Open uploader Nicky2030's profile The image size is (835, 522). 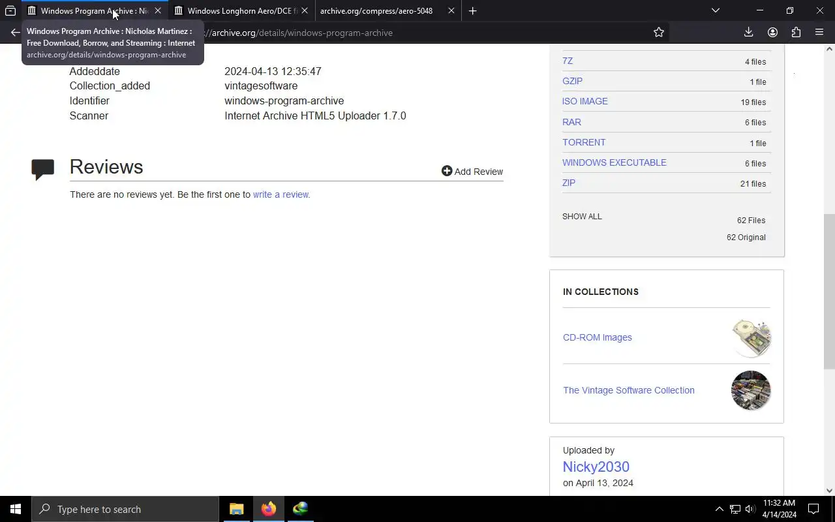[596, 467]
